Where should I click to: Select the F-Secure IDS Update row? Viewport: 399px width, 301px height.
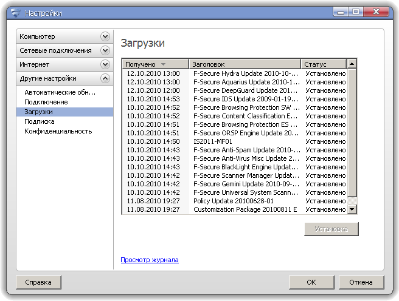[235, 99]
